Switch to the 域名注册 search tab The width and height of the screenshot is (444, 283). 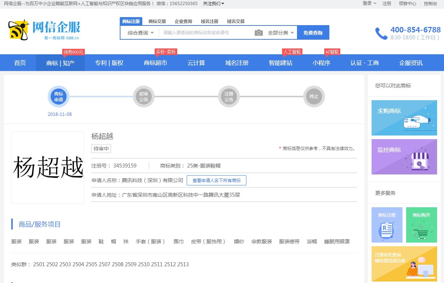pyautogui.click(x=210, y=21)
